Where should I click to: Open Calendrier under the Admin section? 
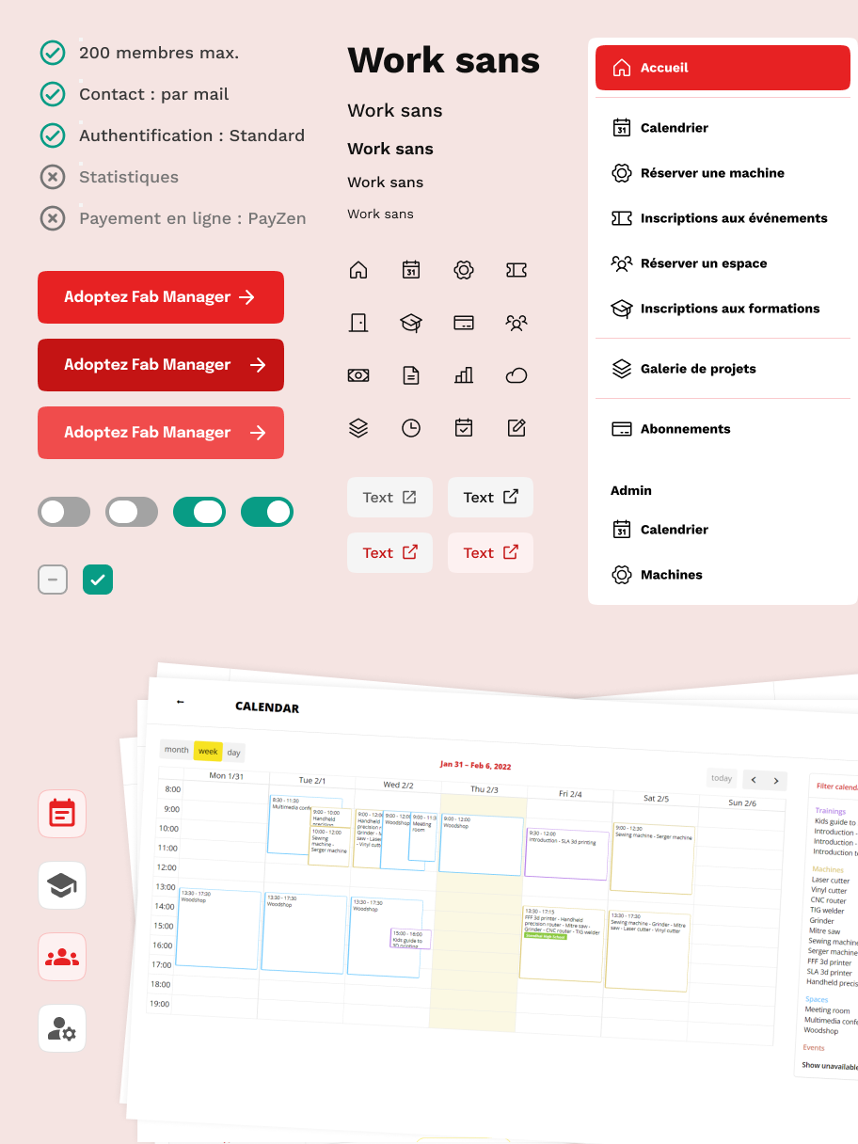point(723,530)
